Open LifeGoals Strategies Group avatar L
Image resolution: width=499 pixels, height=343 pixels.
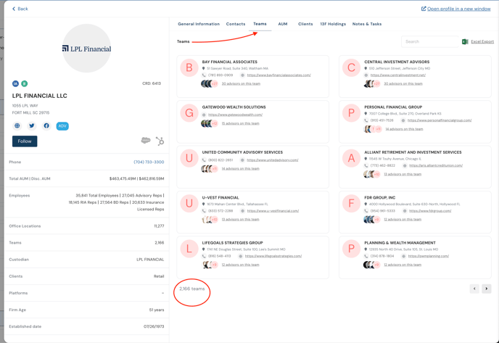pos(189,249)
